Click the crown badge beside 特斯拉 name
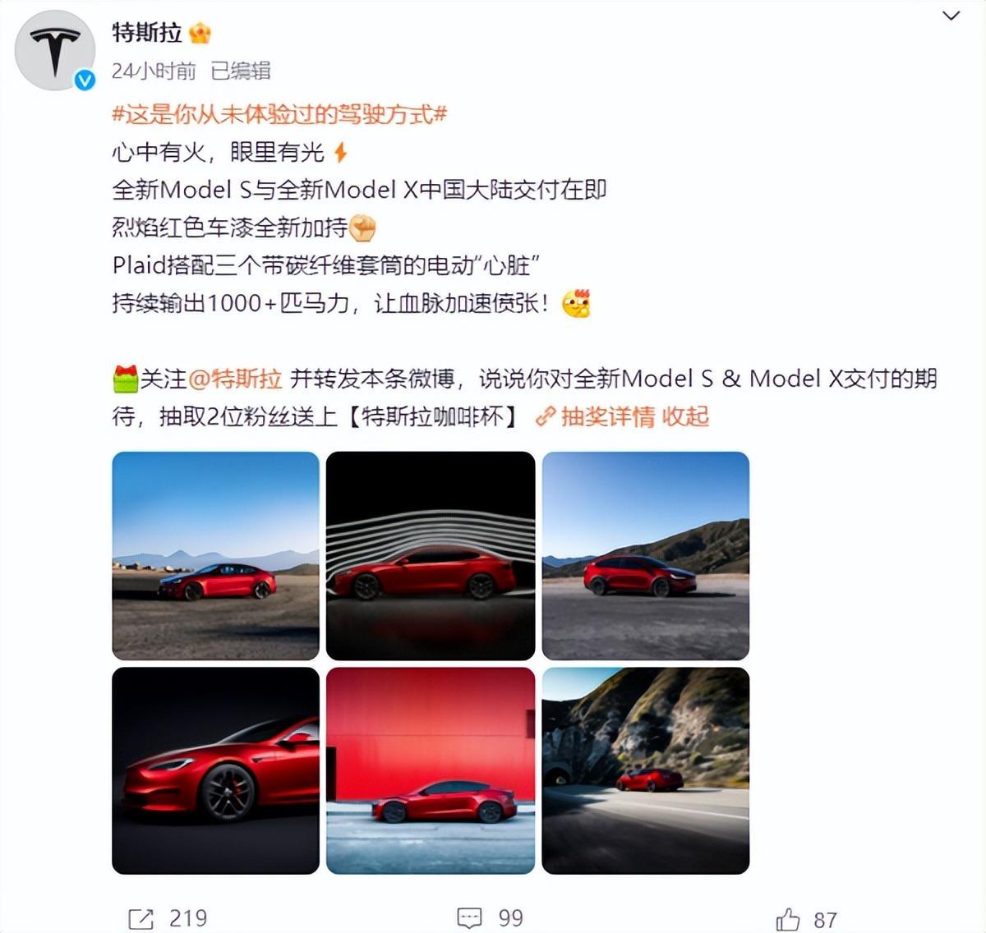Image resolution: width=986 pixels, height=933 pixels. [200, 33]
